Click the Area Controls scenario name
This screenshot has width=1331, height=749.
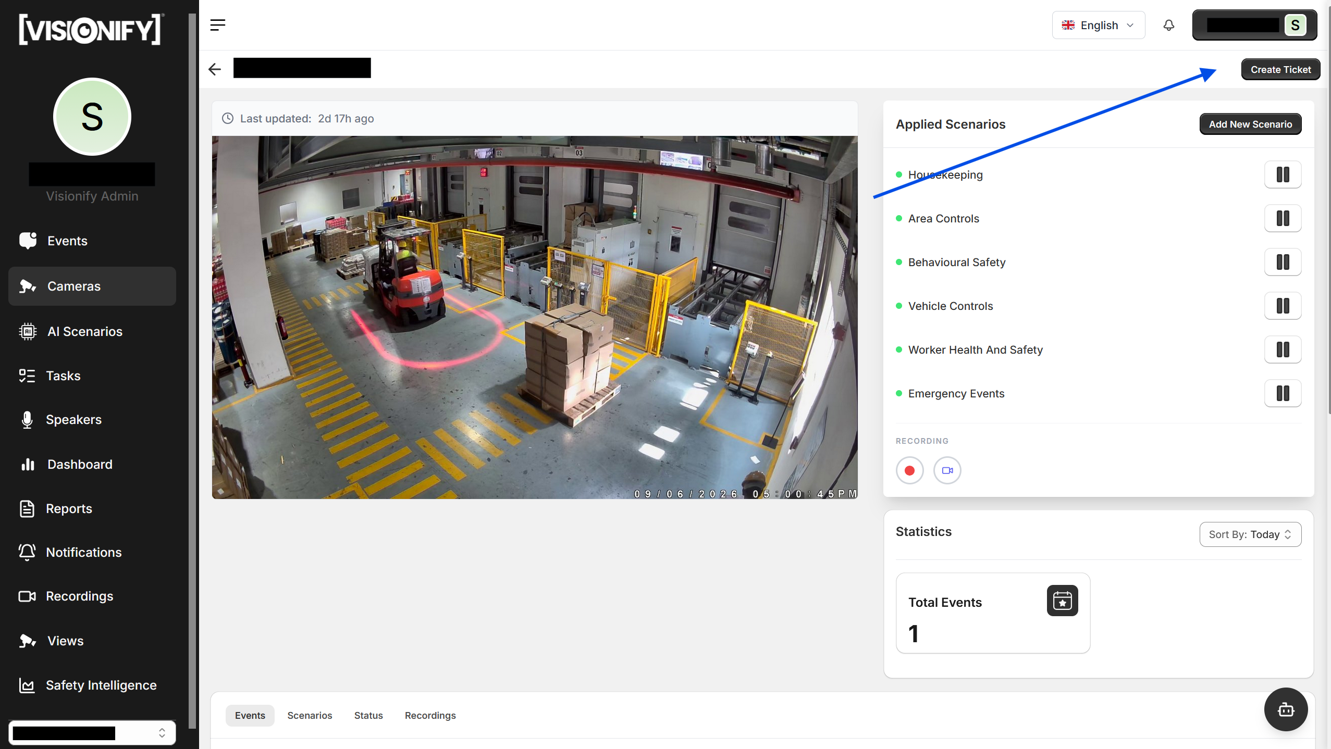pyautogui.click(x=943, y=218)
